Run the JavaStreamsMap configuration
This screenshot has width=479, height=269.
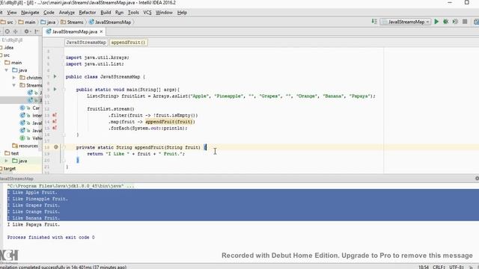(436, 22)
